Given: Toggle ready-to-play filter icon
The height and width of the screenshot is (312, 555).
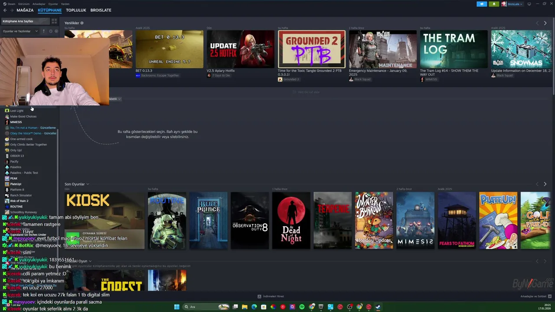Looking at the screenshot, I should [x=56, y=31].
